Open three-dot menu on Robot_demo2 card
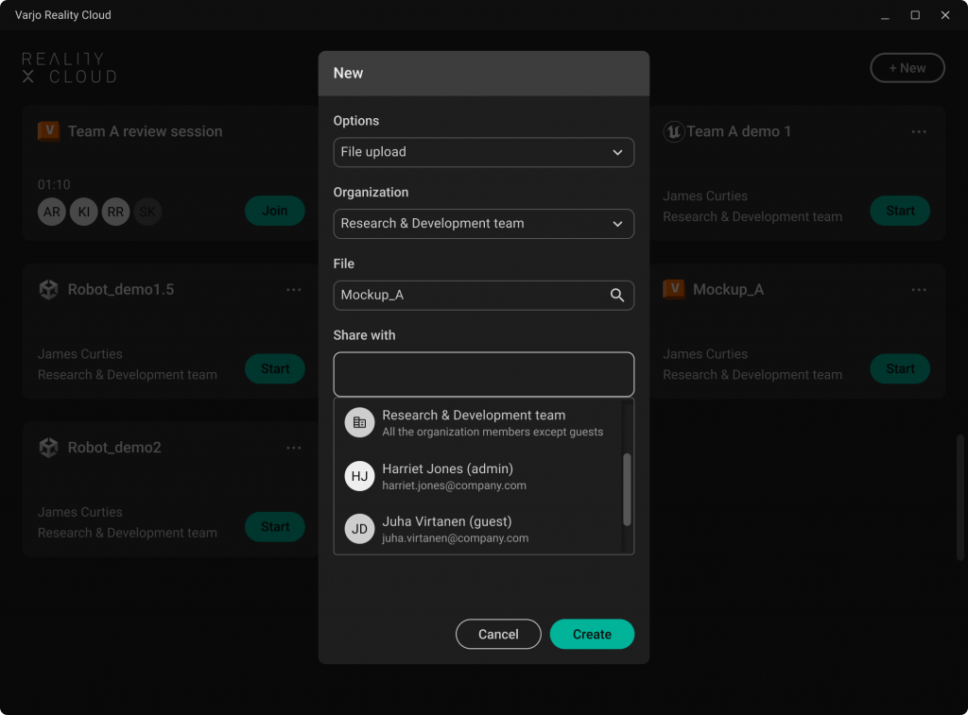This screenshot has width=968, height=715. tap(294, 448)
